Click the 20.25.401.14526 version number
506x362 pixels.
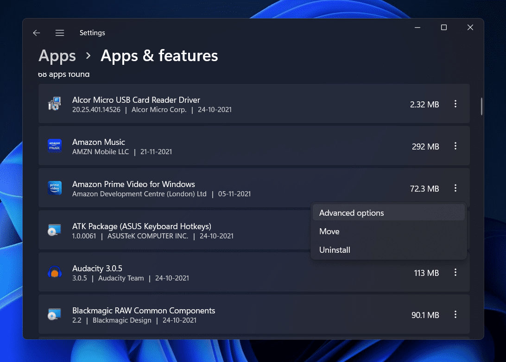coord(96,110)
